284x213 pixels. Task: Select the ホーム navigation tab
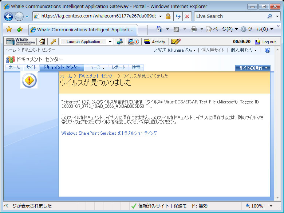coord(14,68)
